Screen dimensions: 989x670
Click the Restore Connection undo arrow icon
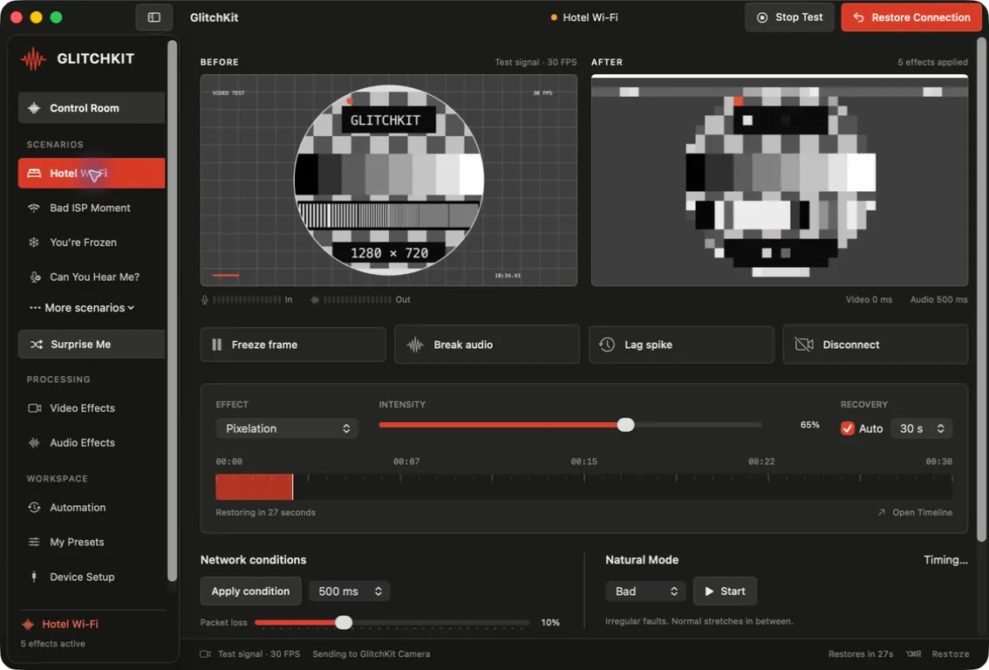click(858, 17)
